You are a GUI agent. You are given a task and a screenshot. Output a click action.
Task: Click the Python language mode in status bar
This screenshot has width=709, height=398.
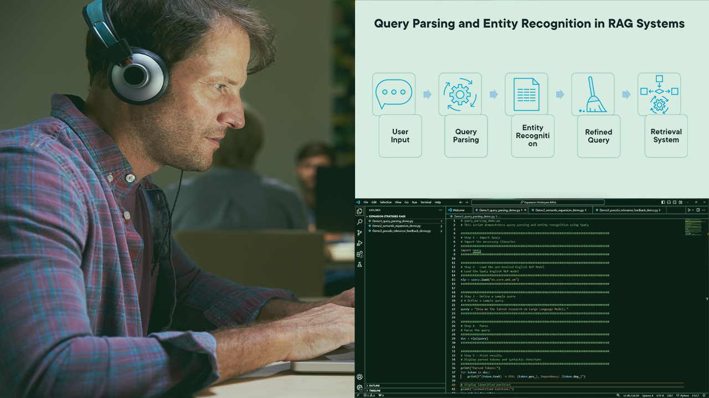click(685, 395)
